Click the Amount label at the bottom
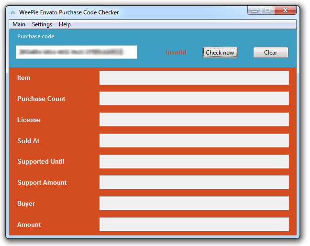Image resolution: width=310 pixels, height=246 pixels. point(29,224)
